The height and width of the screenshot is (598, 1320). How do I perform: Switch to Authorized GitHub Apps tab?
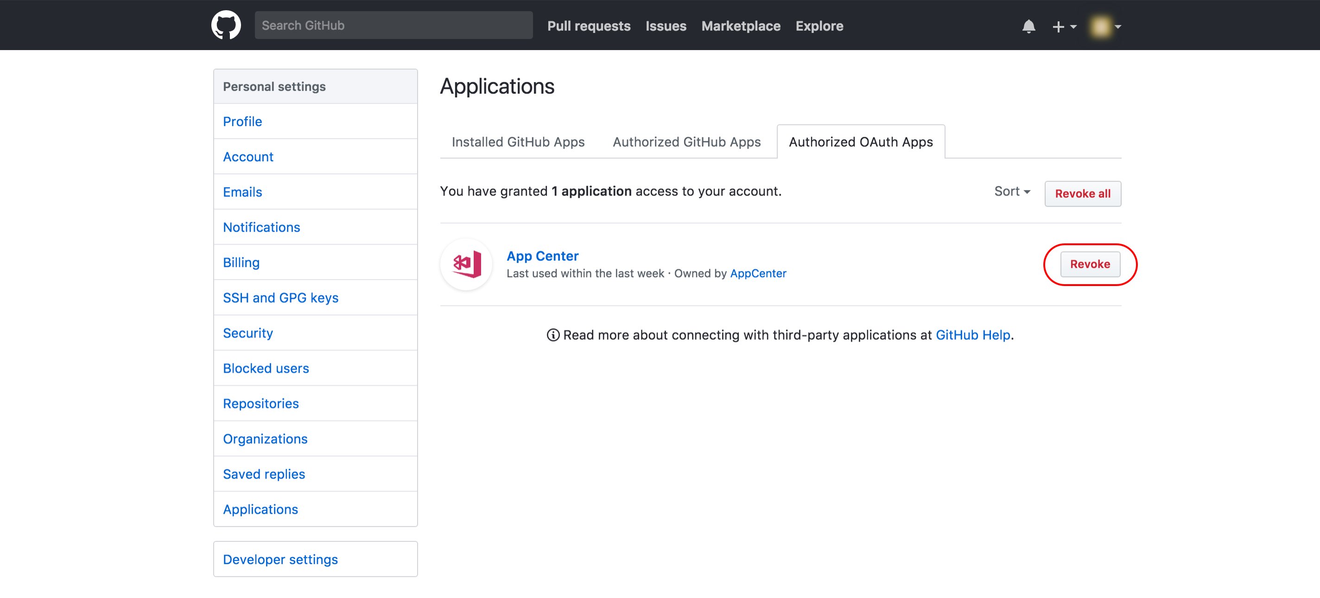(x=685, y=141)
